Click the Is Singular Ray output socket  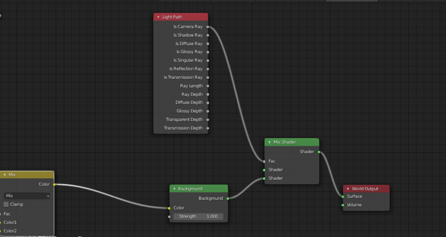208,61
